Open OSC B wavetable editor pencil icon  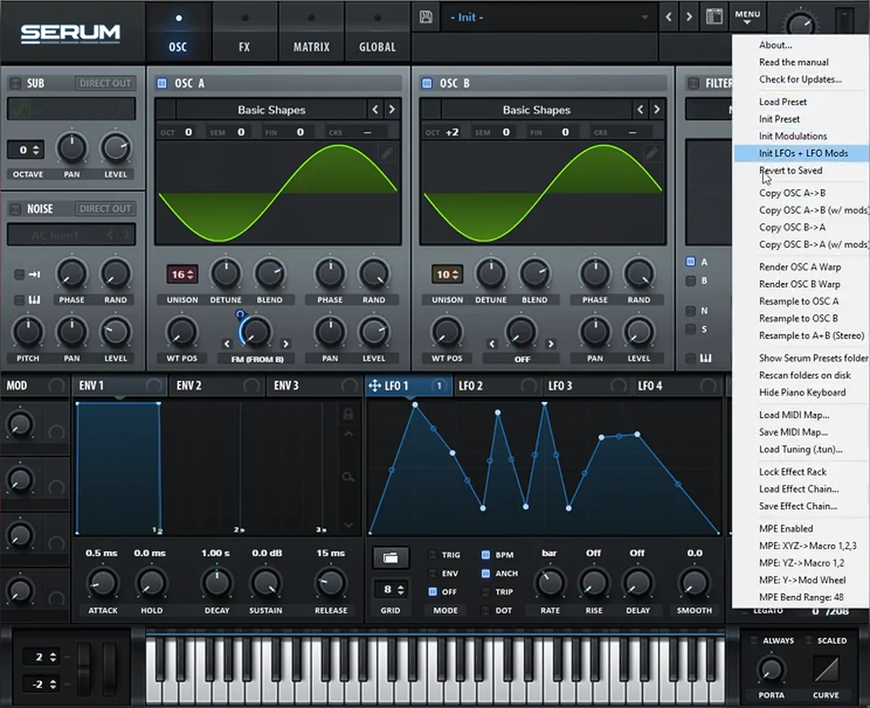click(x=652, y=154)
